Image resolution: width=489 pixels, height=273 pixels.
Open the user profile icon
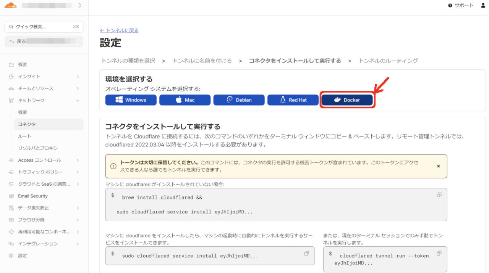pos(483,5)
